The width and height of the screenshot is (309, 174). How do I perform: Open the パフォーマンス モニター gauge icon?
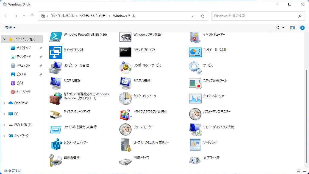(195, 114)
